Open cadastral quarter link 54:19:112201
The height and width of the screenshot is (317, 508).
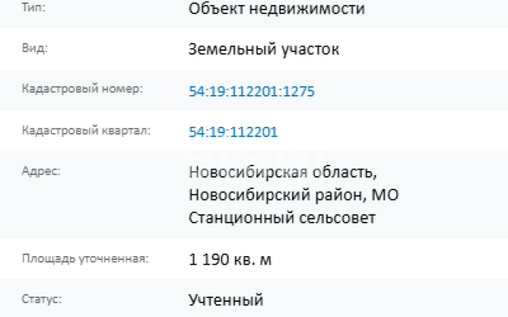(x=233, y=132)
